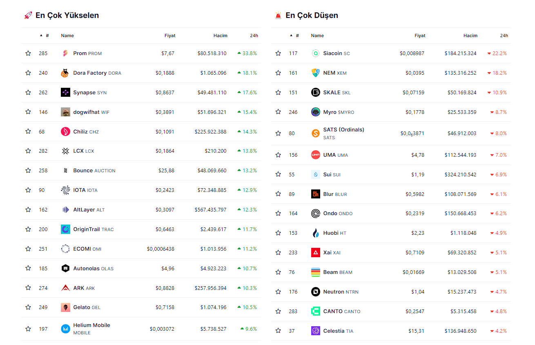Sort gainers by Fiyat column header

click(x=170, y=36)
